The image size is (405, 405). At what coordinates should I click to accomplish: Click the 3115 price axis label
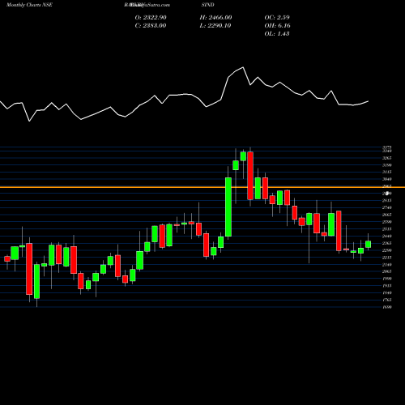coord(387,172)
